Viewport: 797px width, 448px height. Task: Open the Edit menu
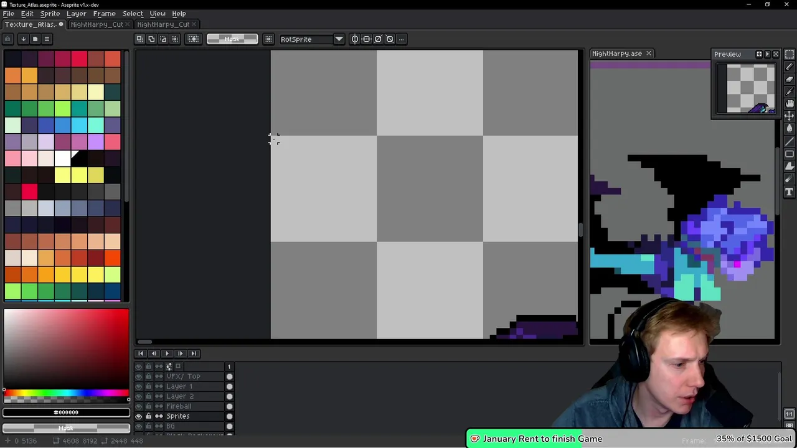tap(27, 14)
